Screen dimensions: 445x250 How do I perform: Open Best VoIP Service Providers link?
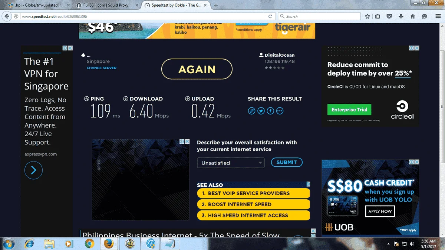(x=253, y=193)
